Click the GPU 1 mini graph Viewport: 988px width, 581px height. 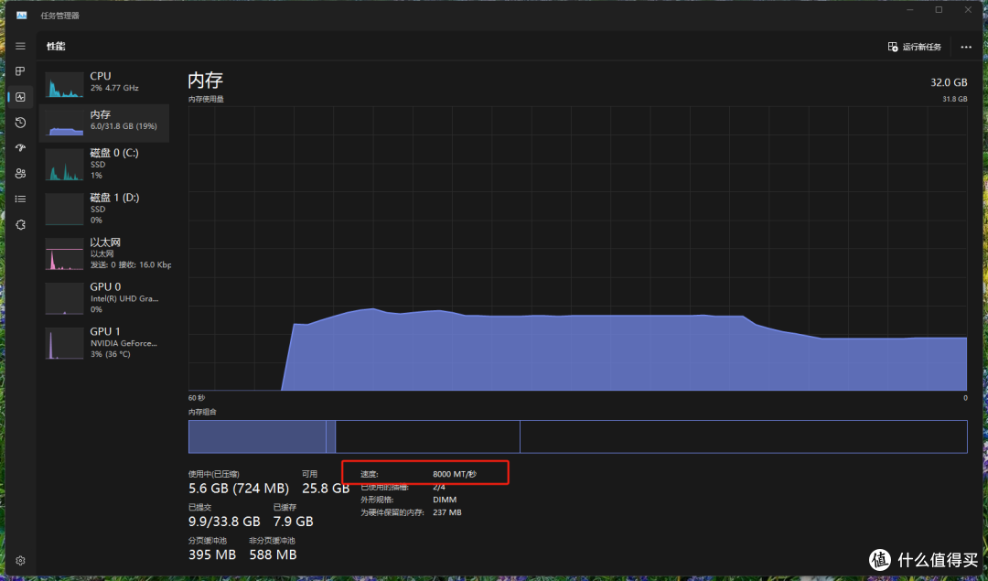64,343
